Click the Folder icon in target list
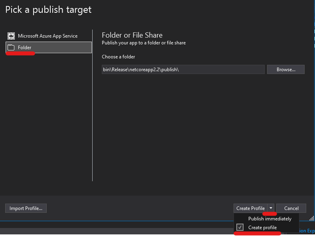 coord(11,48)
